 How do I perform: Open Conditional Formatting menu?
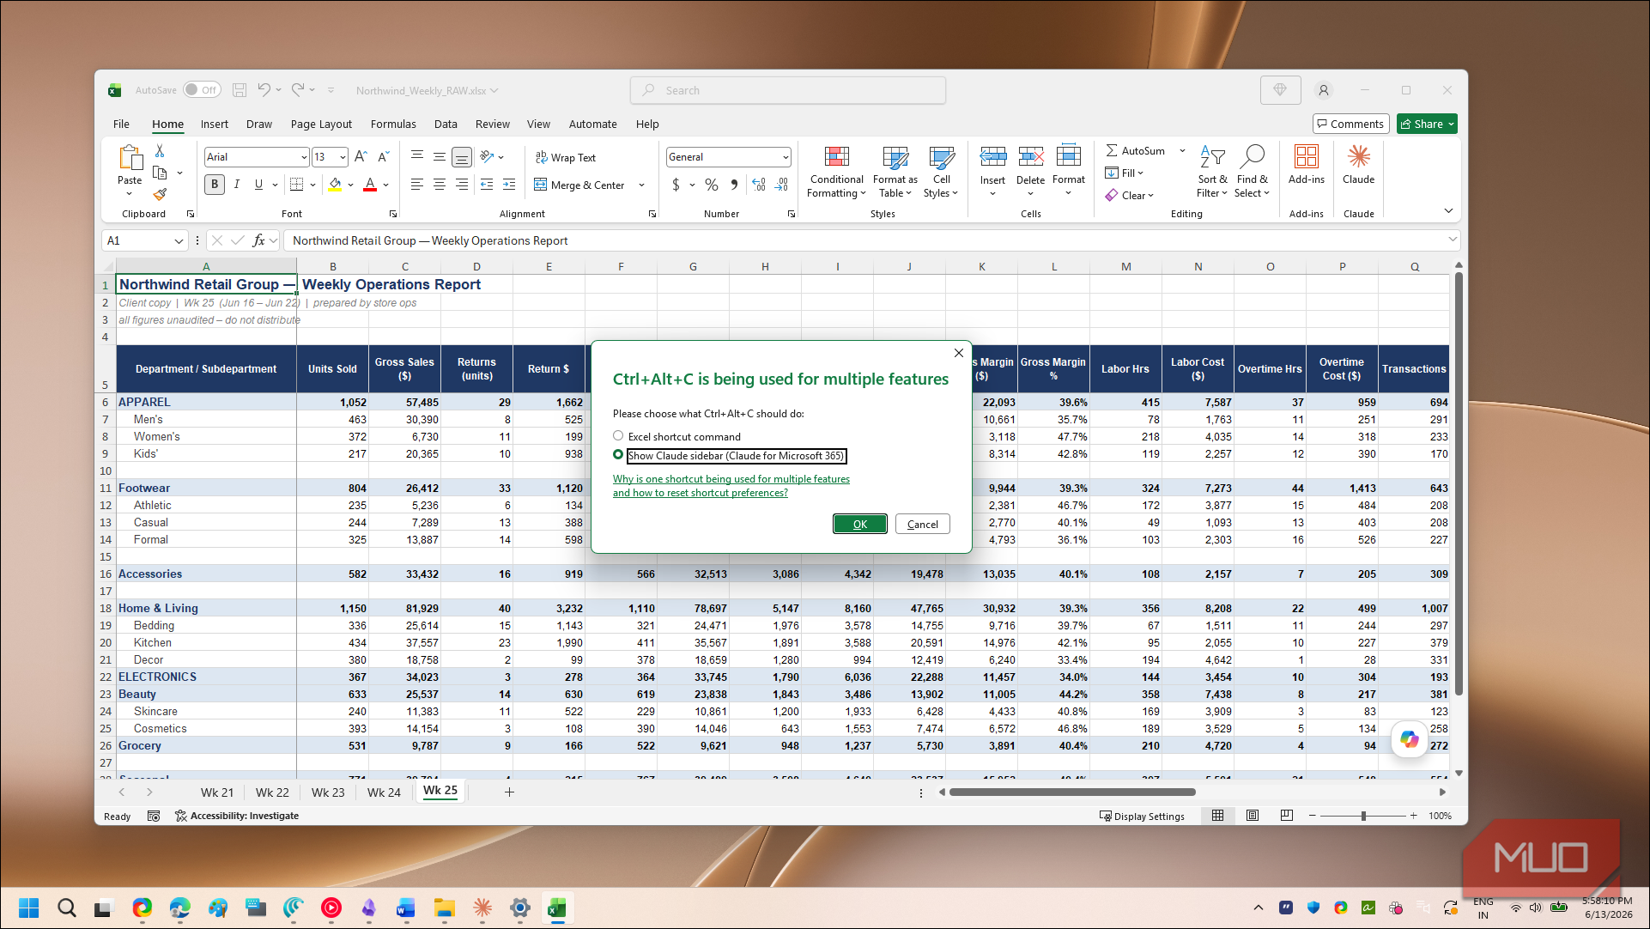click(836, 173)
